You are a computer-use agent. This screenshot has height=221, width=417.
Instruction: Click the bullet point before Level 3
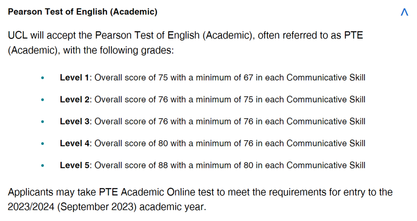[x=42, y=122]
